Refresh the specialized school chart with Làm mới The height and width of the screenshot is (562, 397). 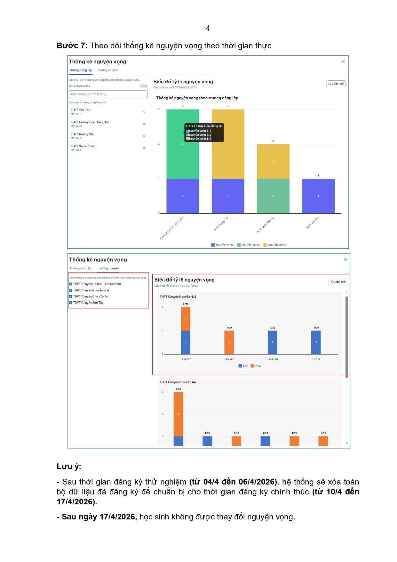click(338, 282)
